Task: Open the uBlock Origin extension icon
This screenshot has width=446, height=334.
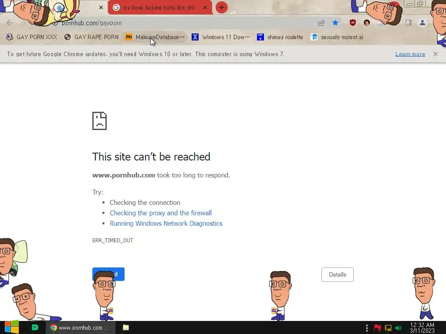Action: click(353, 23)
